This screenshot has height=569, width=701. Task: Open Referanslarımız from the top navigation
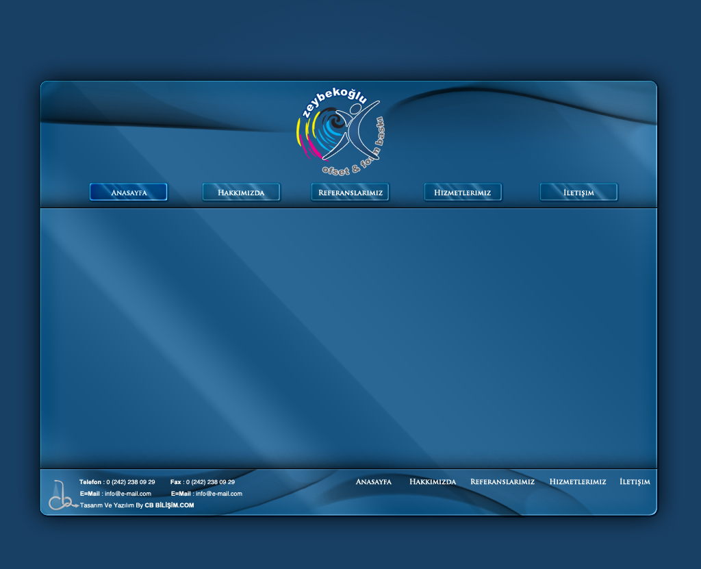point(350,192)
